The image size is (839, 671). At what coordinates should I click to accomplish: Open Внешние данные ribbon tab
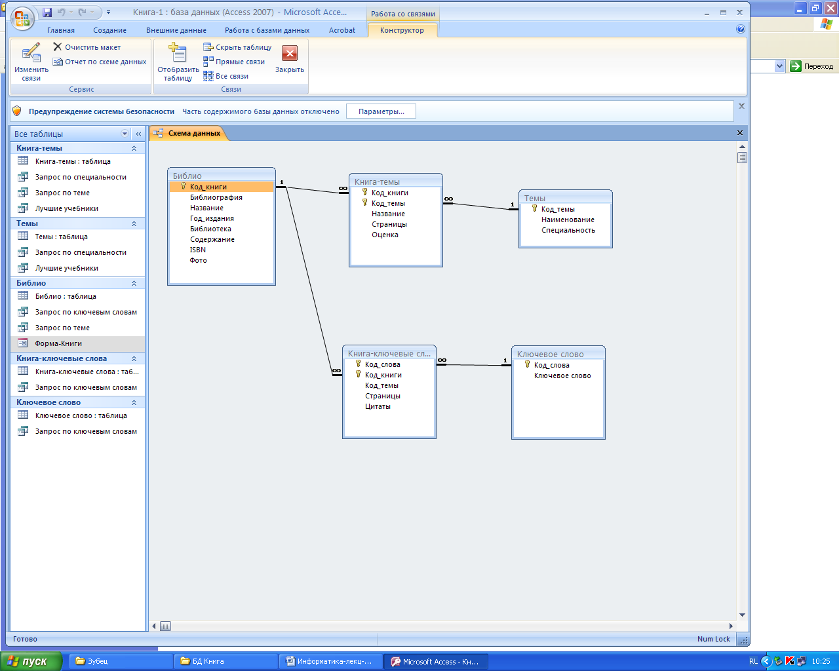(176, 30)
